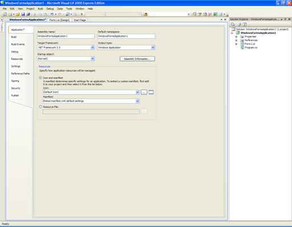Switch to the Form1.cs [Design] tab
The width and height of the screenshot is (292, 227).
tap(59, 20)
